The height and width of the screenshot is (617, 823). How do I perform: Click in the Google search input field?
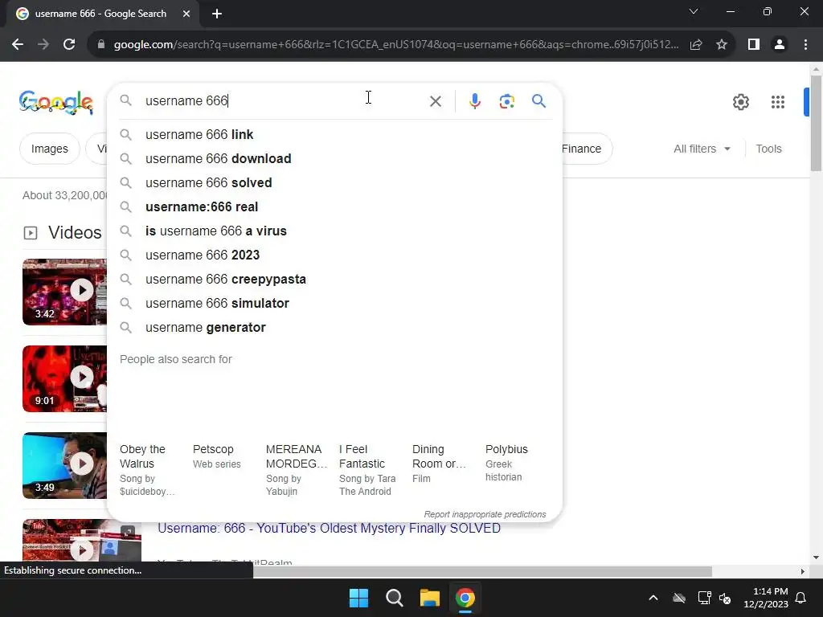click(284, 100)
